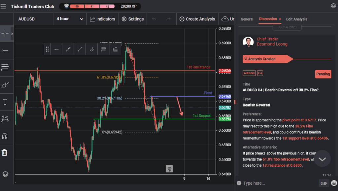Viewport: 338px width, 191px height.
Task: Switch to the Edit Analysis tab
Action: point(296,19)
